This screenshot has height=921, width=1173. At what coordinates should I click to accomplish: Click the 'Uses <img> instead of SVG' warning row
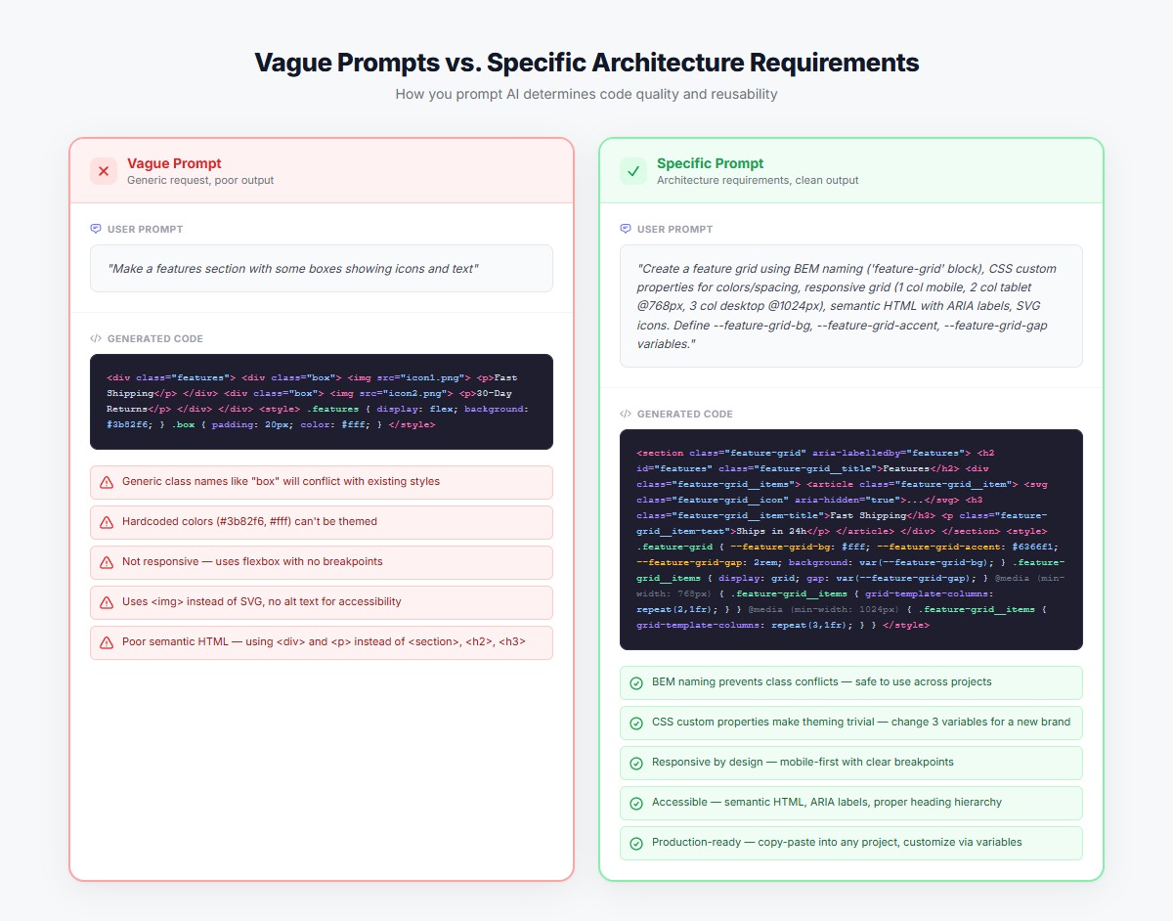(x=322, y=602)
